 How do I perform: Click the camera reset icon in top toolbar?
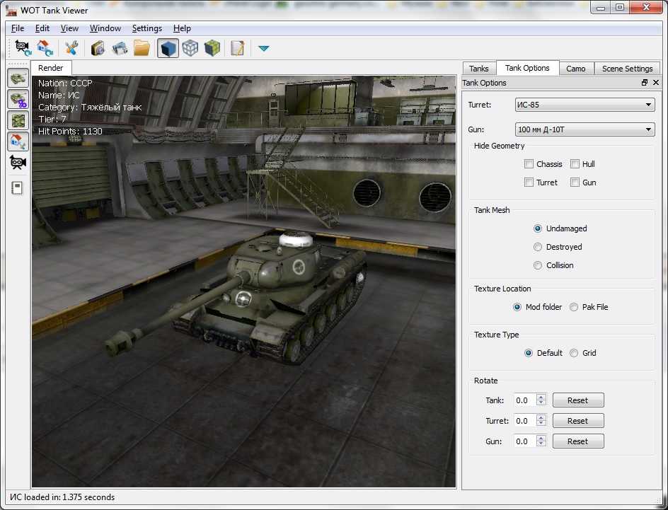click(x=23, y=48)
